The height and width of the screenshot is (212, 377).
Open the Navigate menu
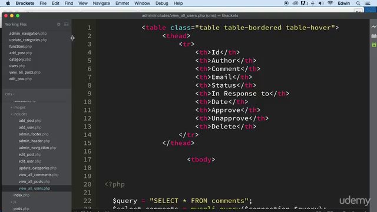(x=101, y=3)
